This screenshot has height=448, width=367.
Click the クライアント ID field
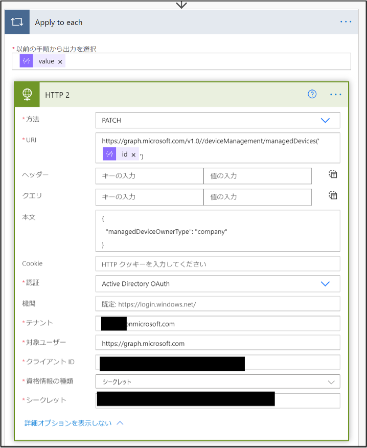click(x=218, y=362)
